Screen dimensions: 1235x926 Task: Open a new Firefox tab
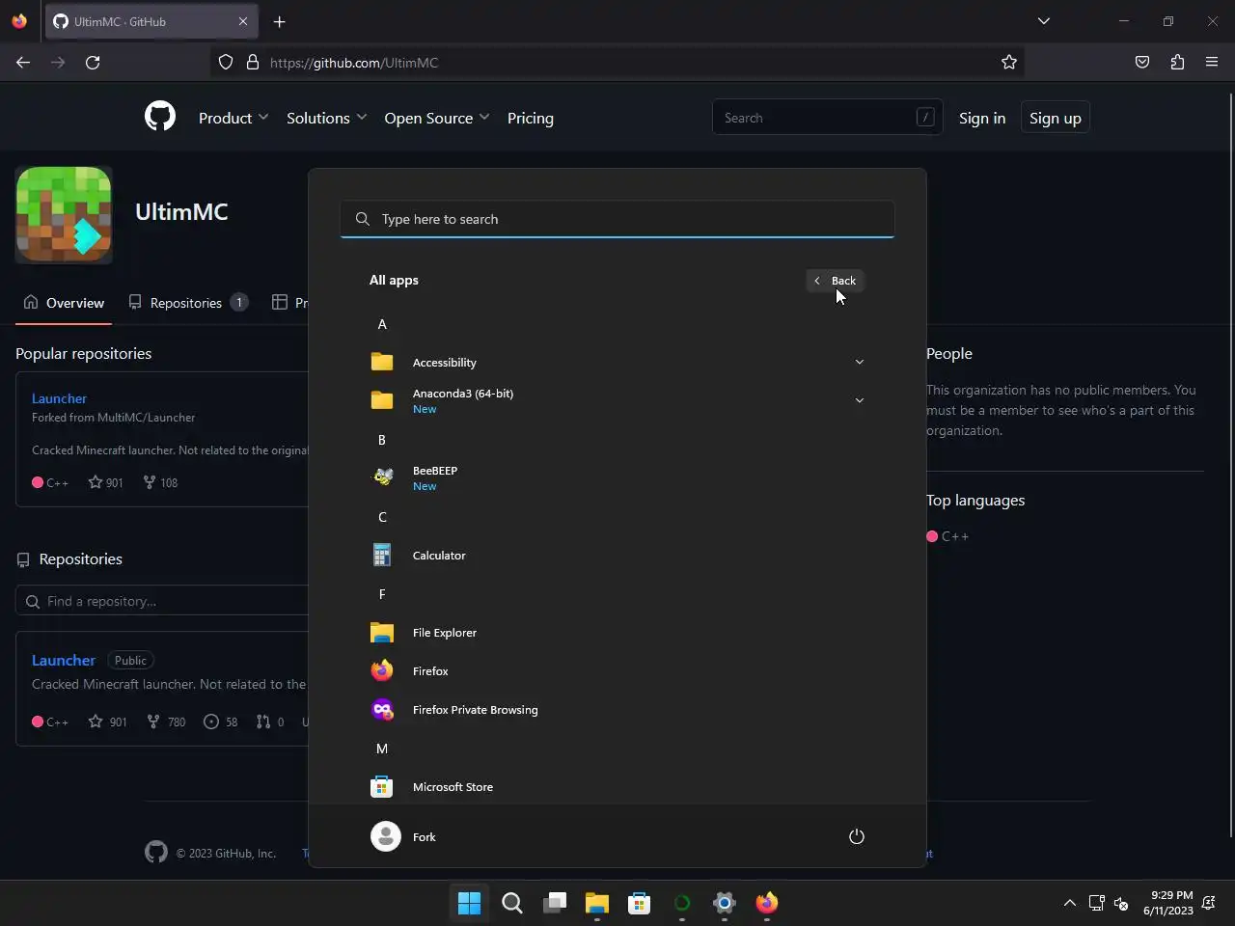click(x=279, y=21)
